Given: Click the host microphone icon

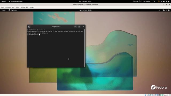Looking at the screenshot, I should tap(166, 1).
